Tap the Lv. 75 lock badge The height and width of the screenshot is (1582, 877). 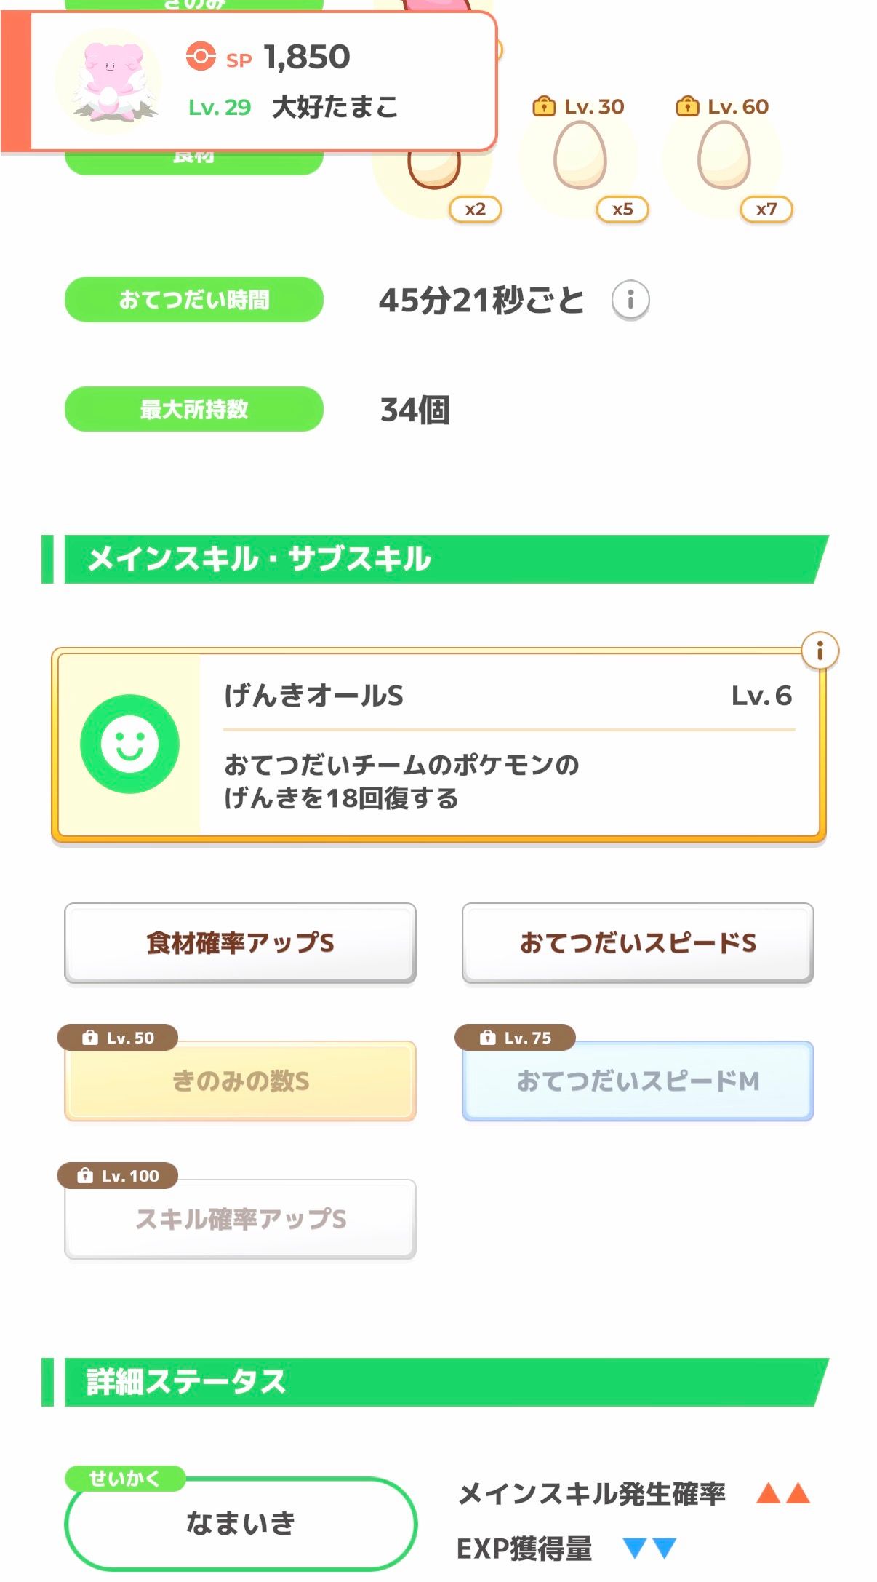[515, 1038]
